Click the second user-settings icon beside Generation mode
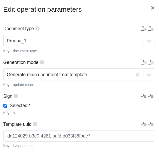 click(151, 62)
